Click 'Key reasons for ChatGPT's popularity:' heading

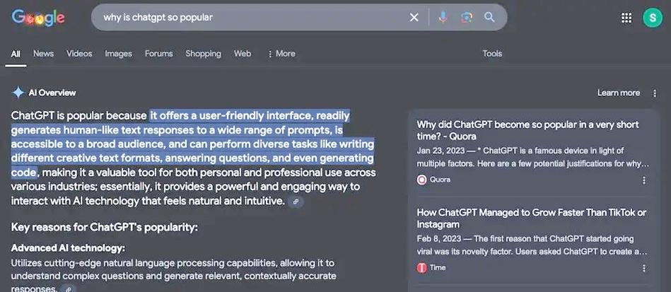coord(105,228)
